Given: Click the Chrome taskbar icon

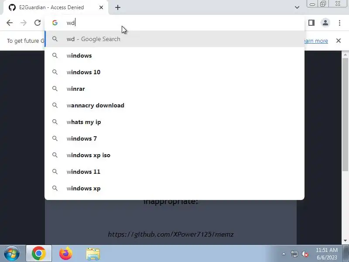Looking at the screenshot, I should coord(39,254).
